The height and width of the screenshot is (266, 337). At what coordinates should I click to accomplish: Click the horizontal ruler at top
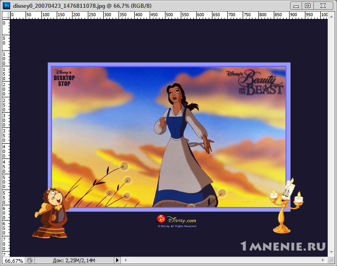point(169,15)
